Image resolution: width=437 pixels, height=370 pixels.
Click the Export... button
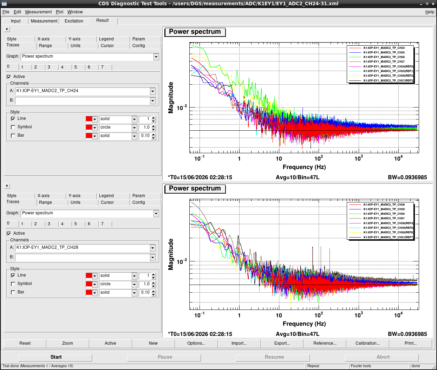pyautogui.click(x=282, y=343)
